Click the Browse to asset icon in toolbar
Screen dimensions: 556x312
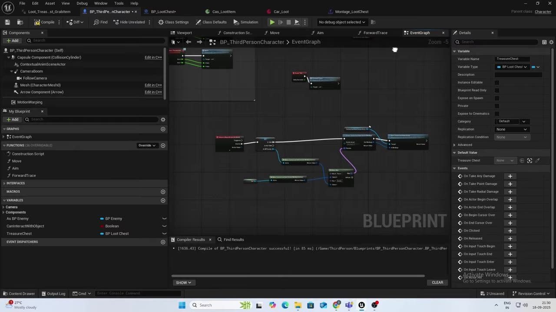[x=20, y=22]
